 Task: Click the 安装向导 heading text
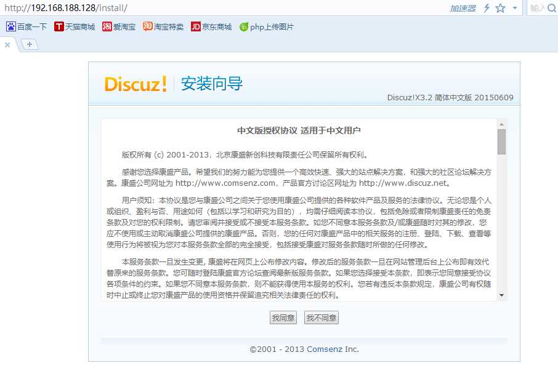[212, 84]
